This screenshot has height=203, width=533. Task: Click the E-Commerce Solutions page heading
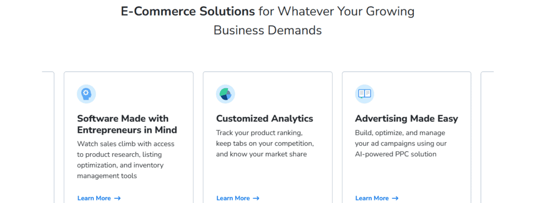(x=268, y=21)
